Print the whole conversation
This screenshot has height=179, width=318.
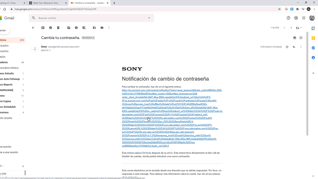coord(295,38)
